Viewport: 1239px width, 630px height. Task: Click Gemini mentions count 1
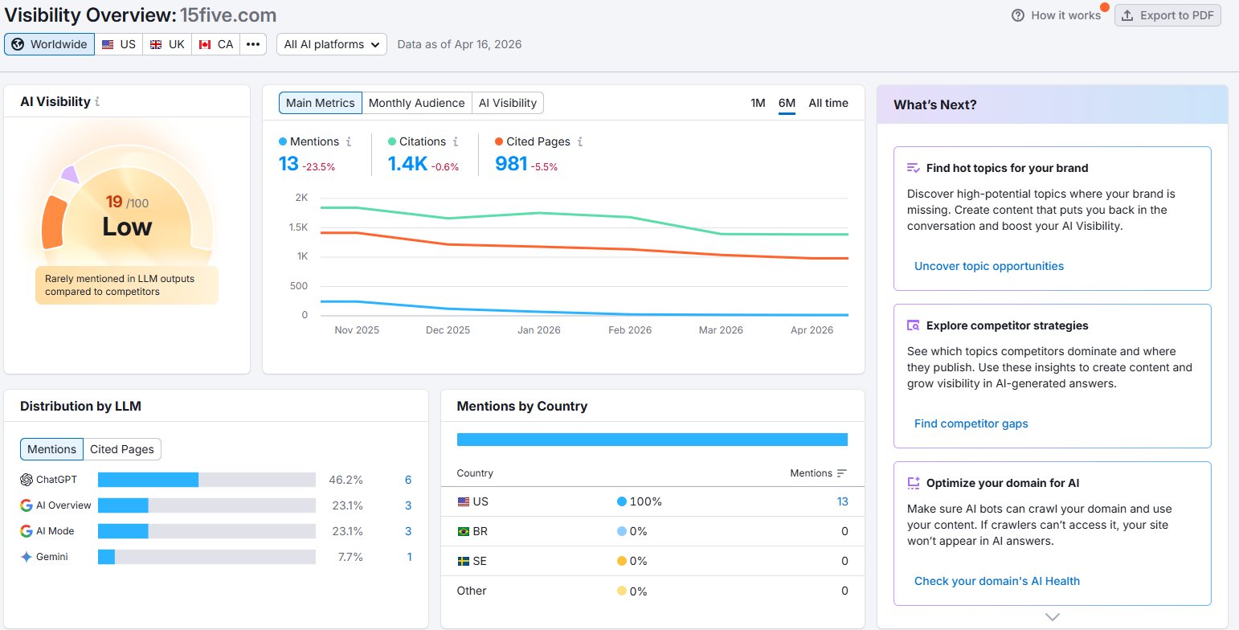(409, 557)
